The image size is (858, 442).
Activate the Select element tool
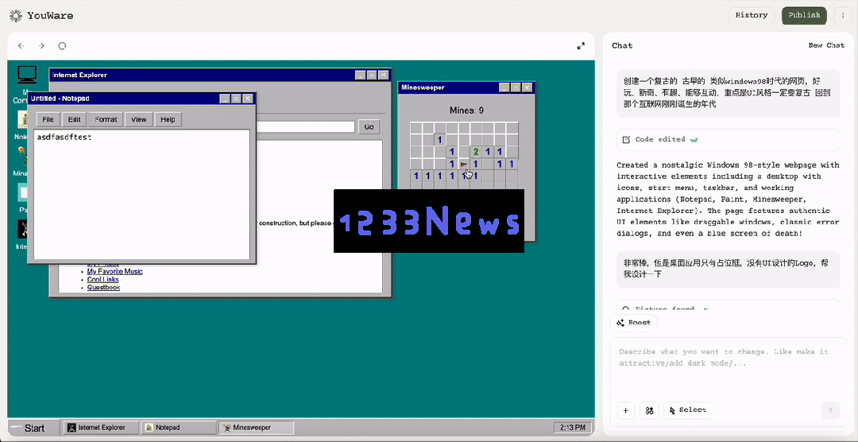click(x=687, y=410)
